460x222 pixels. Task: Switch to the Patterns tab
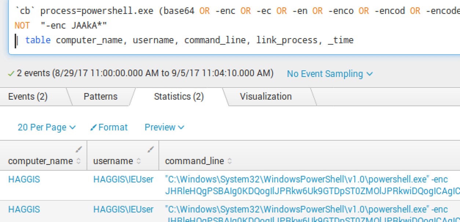[101, 97]
